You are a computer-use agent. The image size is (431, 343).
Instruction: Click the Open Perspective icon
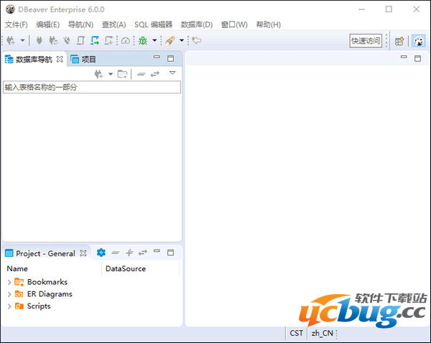coord(399,41)
